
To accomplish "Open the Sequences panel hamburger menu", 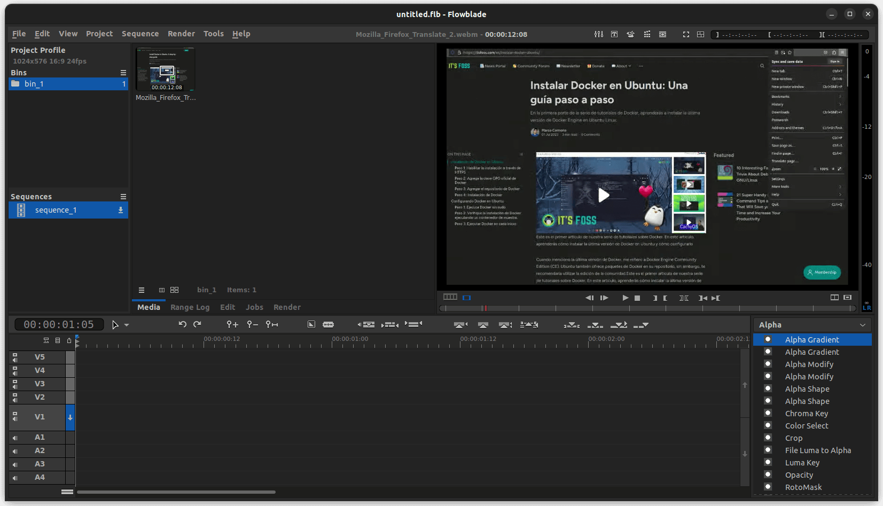I will click(x=123, y=196).
